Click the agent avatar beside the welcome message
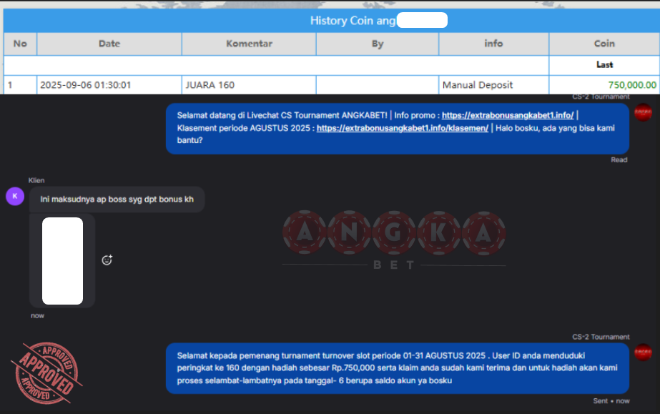The width and height of the screenshot is (660, 414). [643, 112]
